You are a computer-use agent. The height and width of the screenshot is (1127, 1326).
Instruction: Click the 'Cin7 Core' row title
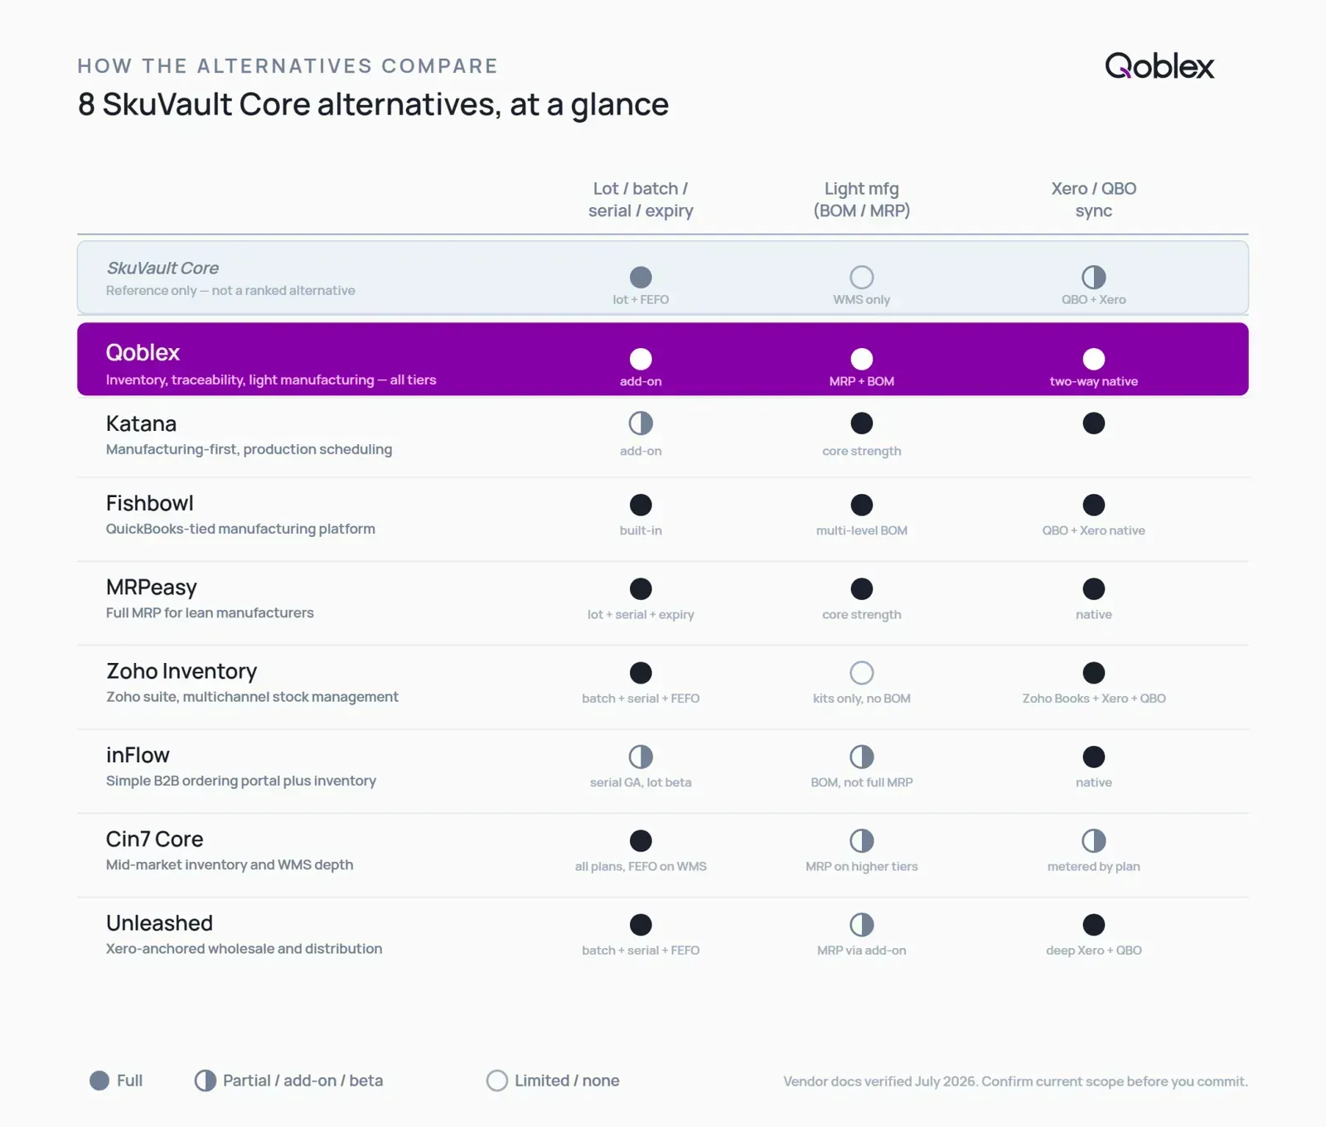click(x=154, y=839)
